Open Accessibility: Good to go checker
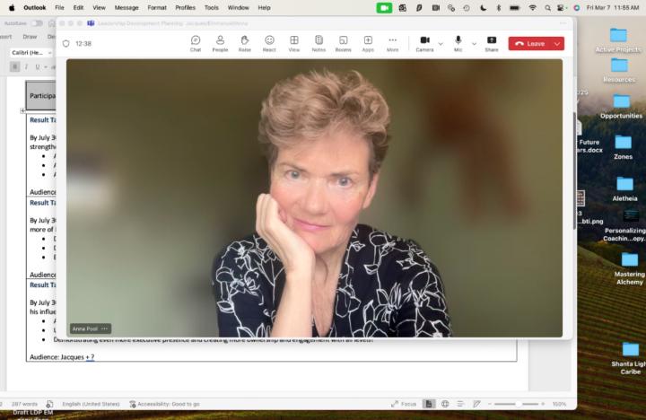Screen dimensions: 646x420 (x=164, y=404)
